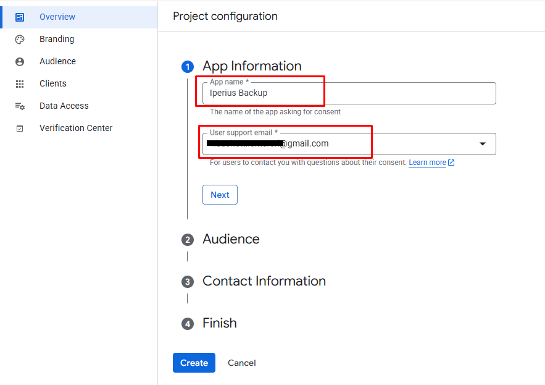Open the Overview menu item
The image size is (545, 385).
(x=80, y=17)
